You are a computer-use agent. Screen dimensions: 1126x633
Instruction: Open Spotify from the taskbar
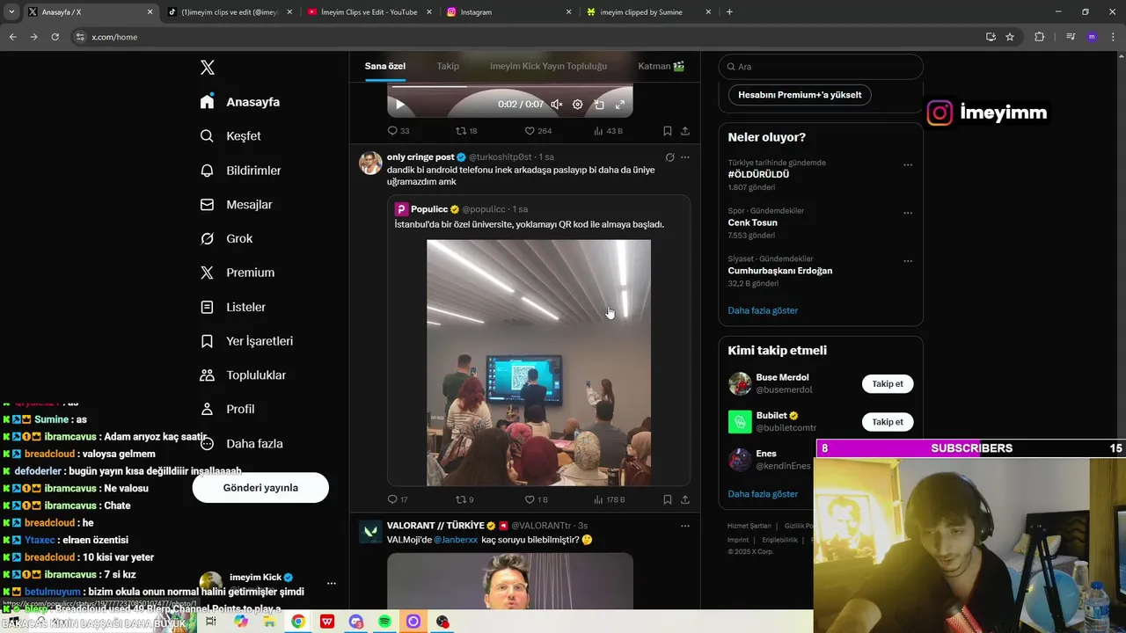pyautogui.click(x=384, y=622)
